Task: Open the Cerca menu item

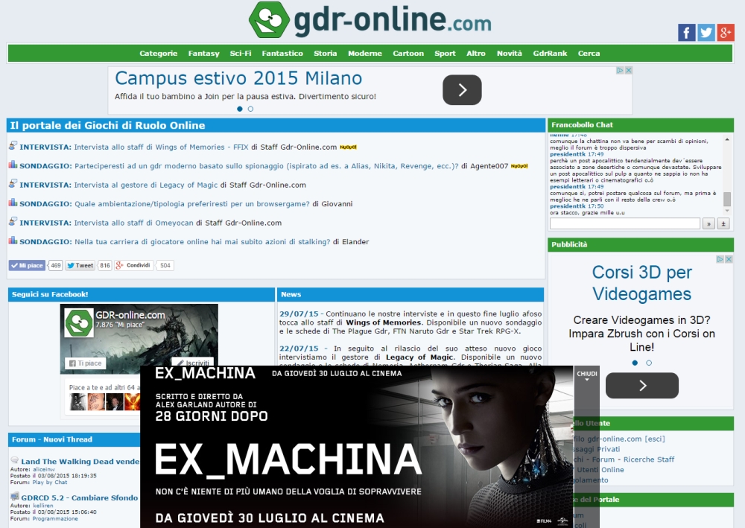Action: point(589,53)
